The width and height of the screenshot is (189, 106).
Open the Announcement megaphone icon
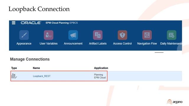[73, 35]
